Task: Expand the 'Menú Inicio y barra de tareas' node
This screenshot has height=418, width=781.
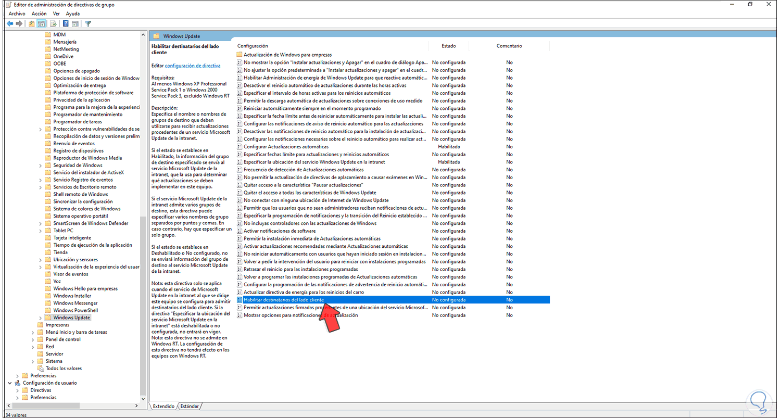Action: tap(33, 332)
